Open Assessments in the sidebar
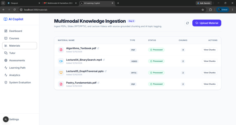The height and width of the screenshot is (125, 236). (x=20, y=60)
